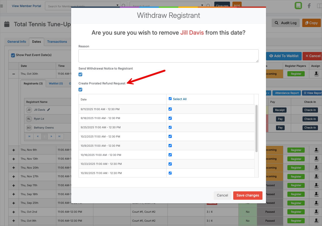
Task: Switch to the Transactions tab
Action: [57, 42]
